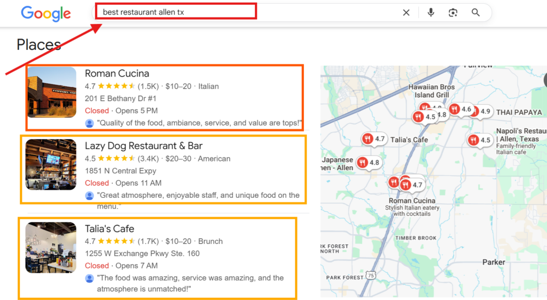
Task: Click 'Opens 7 AM' hours text
Action: pos(136,266)
